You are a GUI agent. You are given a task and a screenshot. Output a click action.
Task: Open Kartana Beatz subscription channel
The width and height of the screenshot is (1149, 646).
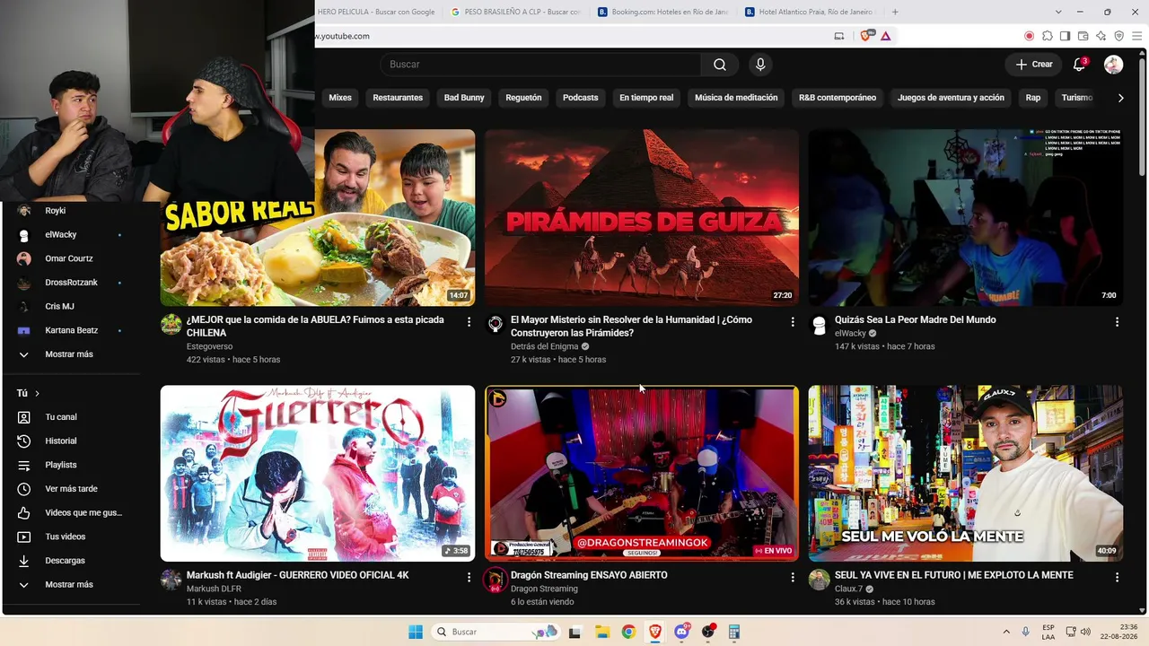tap(70, 330)
